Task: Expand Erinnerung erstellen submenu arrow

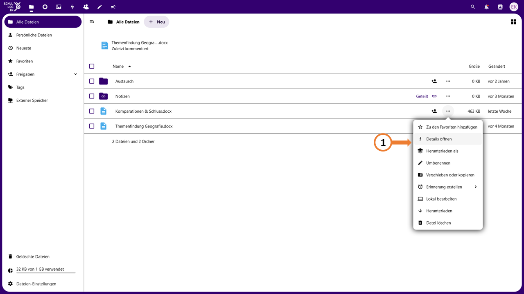Action: point(476,187)
